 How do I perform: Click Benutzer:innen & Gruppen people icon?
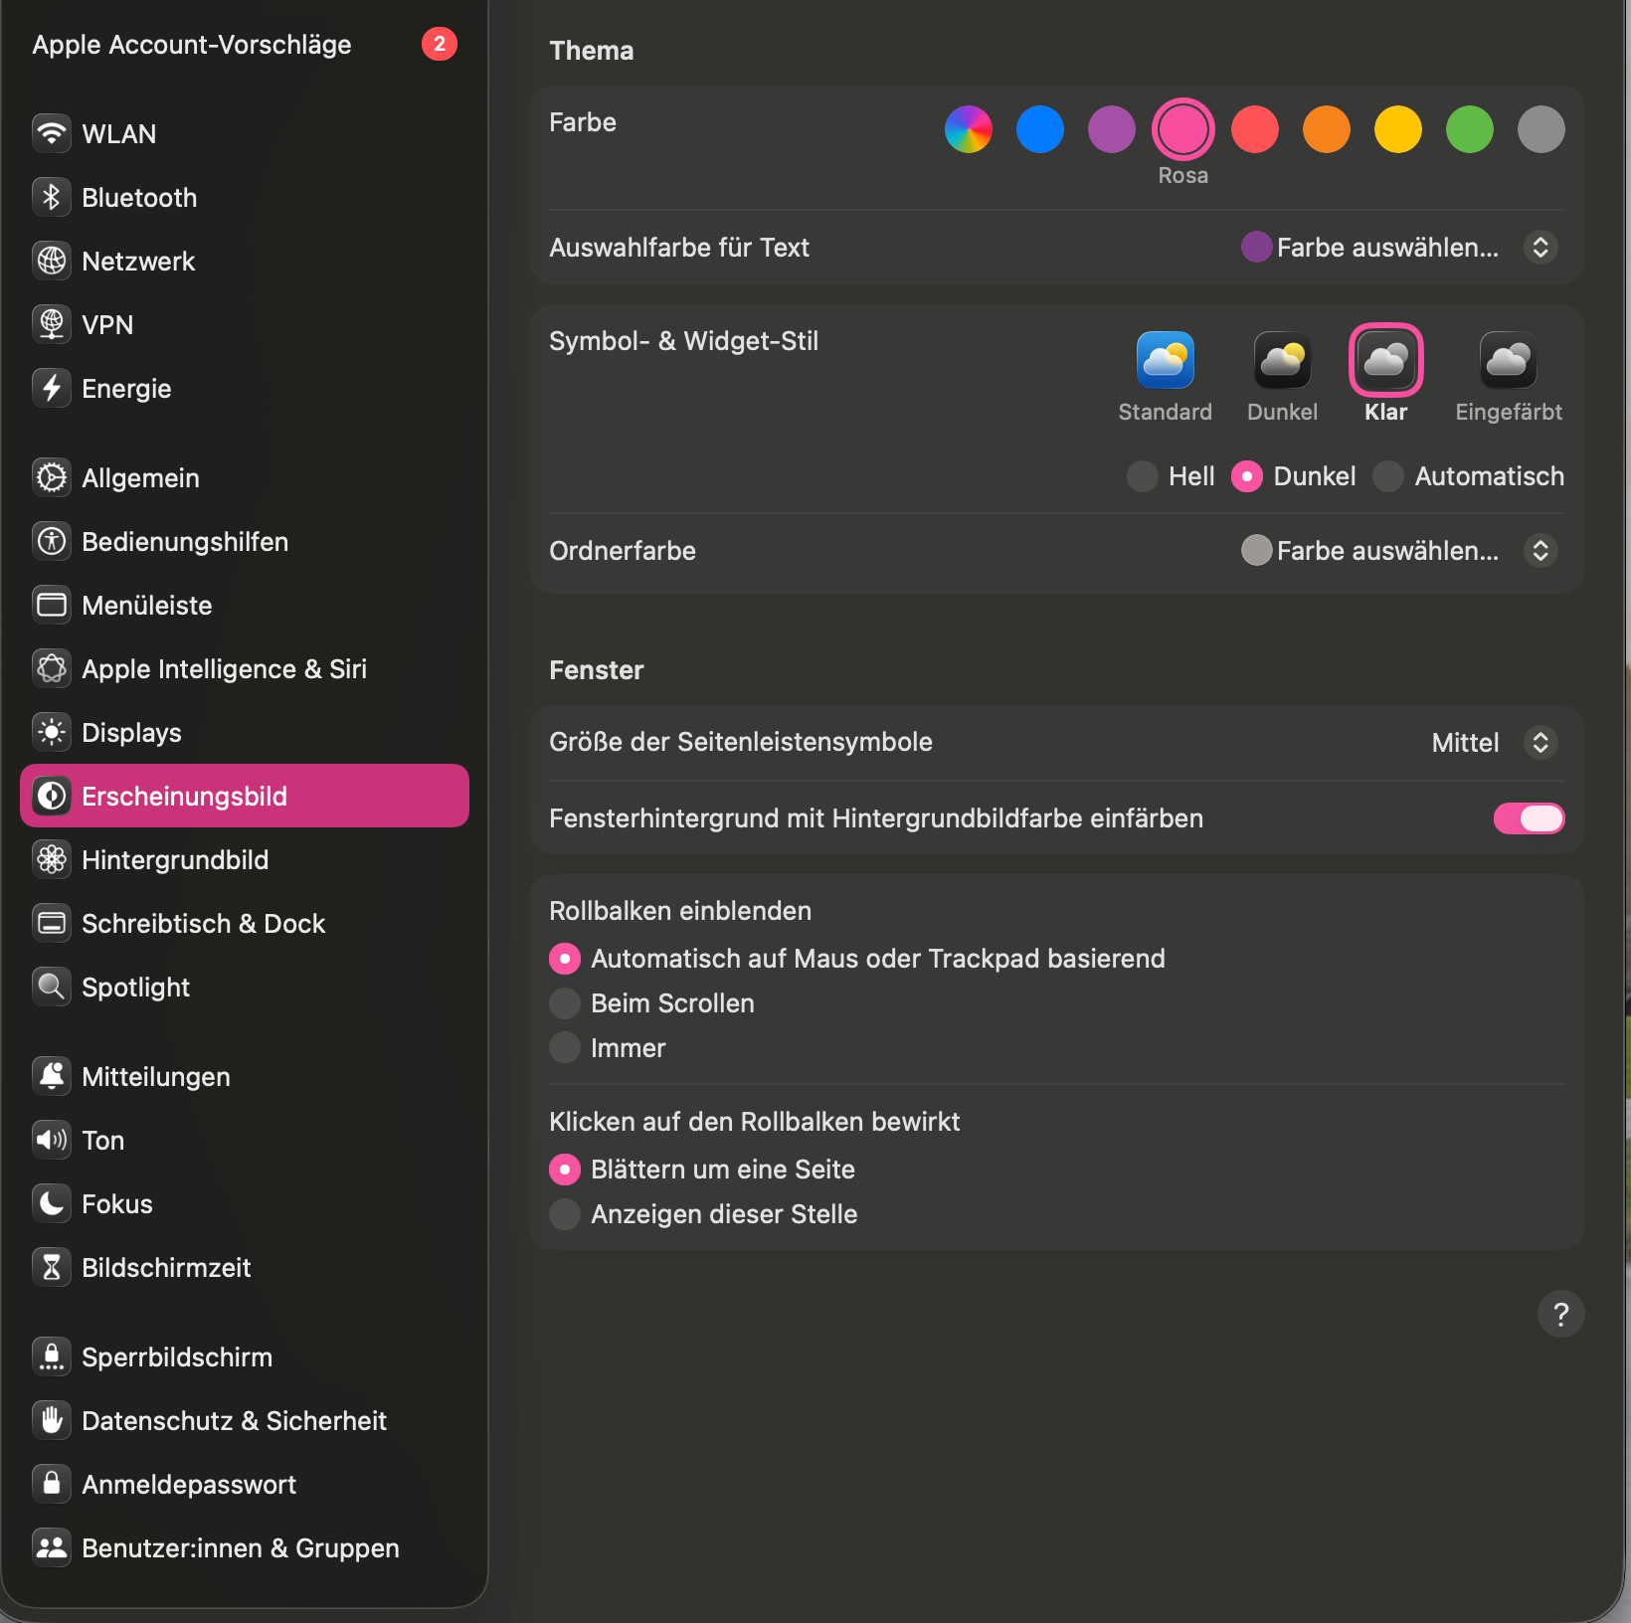[x=52, y=1548]
